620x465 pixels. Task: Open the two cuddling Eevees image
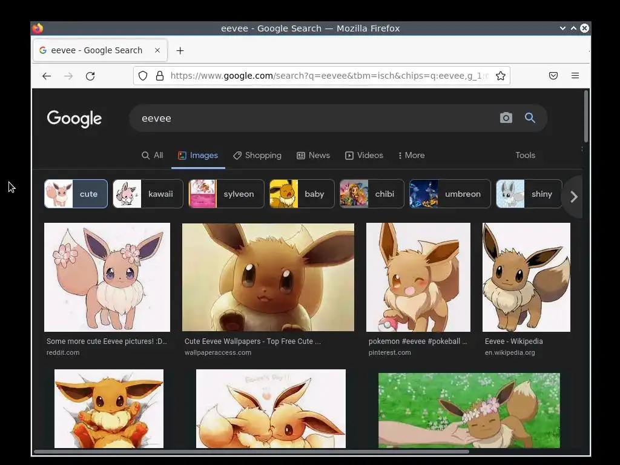coord(271,409)
